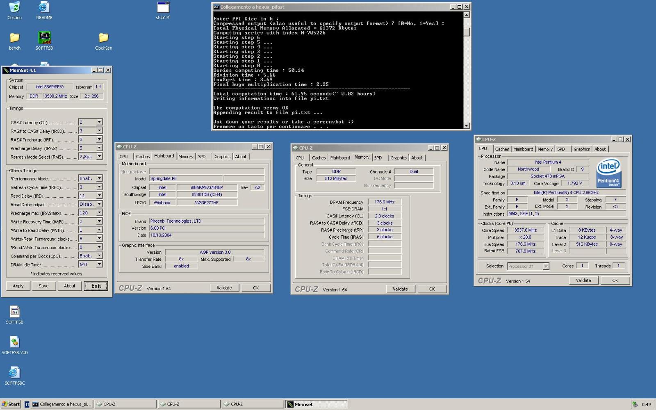The height and width of the screenshot is (410, 656).
Task: Open CAS# Latency dropdown in MemSet
Action: (99, 122)
